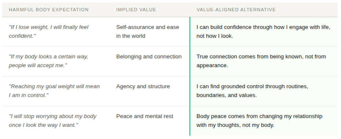The image size is (341, 139).
Task: Click the 'Belonging and connection' cell
Action: point(149,57)
